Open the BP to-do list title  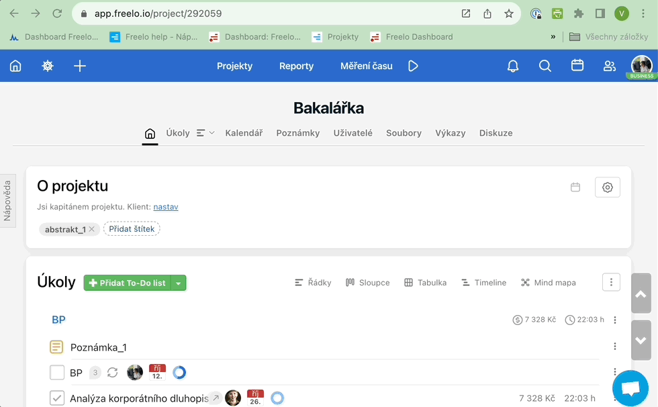(x=59, y=320)
